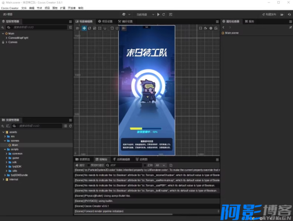Open the Developer menu in the menu bar
Screen dimensions: 293x221
[x=72, y=8]
